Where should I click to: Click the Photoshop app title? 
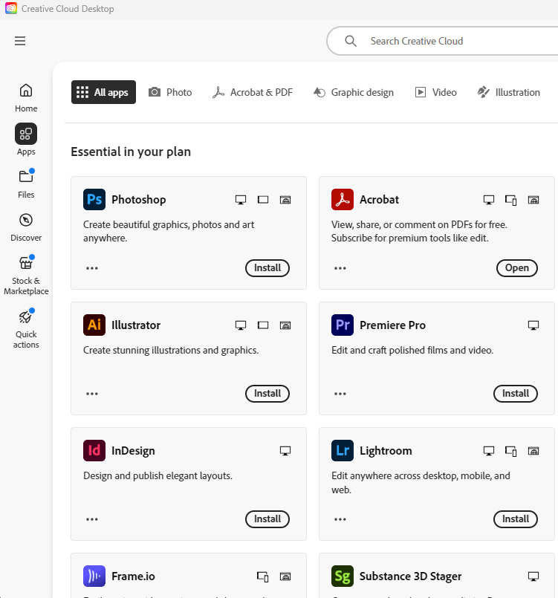138,200
